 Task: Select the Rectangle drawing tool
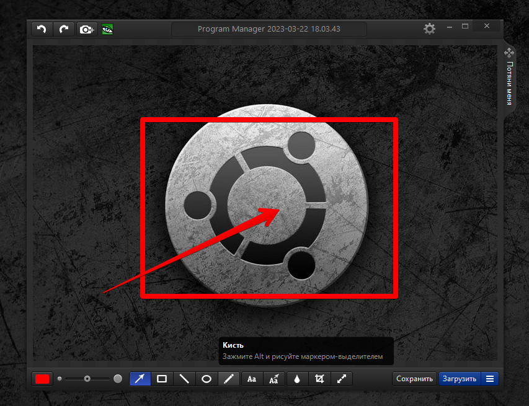click(x=162, y=379)
